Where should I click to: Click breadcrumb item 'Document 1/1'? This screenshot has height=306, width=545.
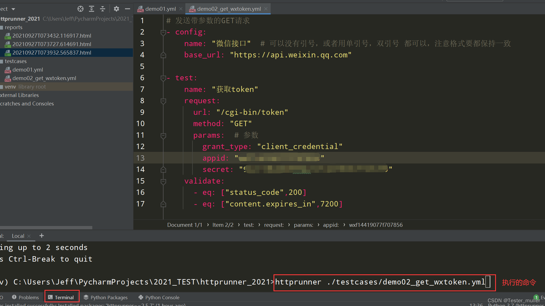pyautogui.click(x=185, y=225)
